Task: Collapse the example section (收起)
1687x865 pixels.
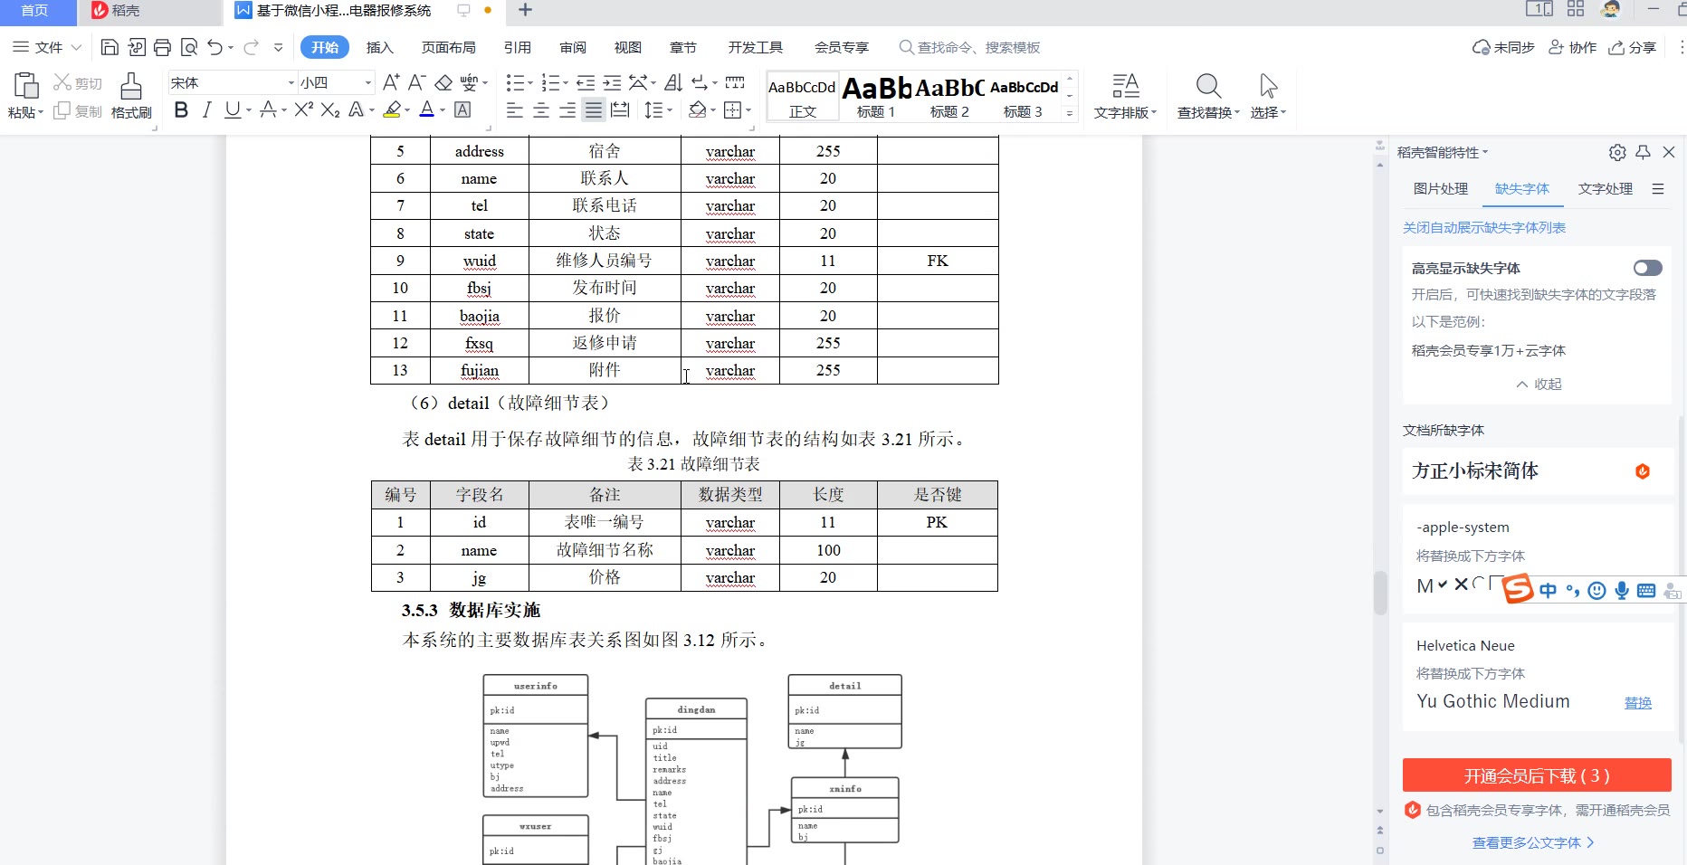Action: [x=1539, y=384]
